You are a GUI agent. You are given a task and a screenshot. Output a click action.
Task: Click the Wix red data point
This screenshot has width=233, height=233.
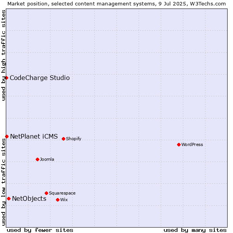click(57, 200)
